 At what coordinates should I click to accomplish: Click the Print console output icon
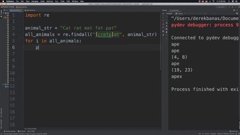pos(166,29)
